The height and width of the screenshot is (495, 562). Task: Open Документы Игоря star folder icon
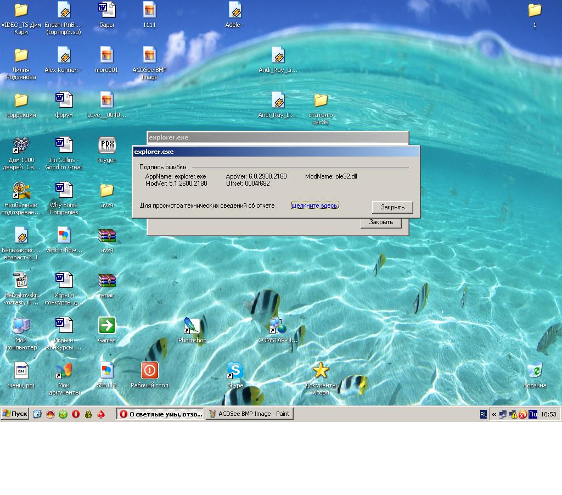[321, 371]
